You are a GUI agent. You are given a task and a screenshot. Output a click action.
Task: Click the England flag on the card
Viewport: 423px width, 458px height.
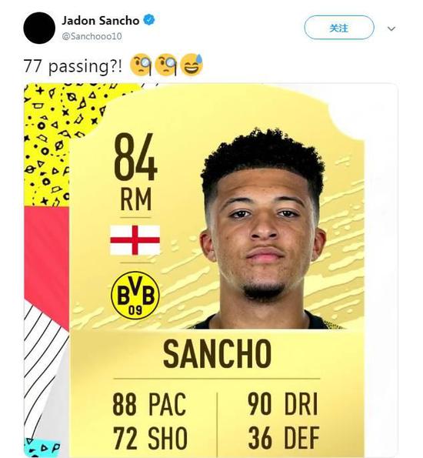tap(135, 240)
